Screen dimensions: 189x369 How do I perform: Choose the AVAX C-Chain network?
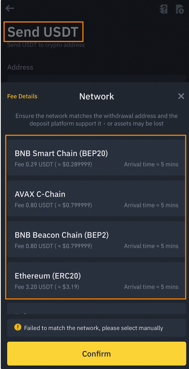point(96,198)
